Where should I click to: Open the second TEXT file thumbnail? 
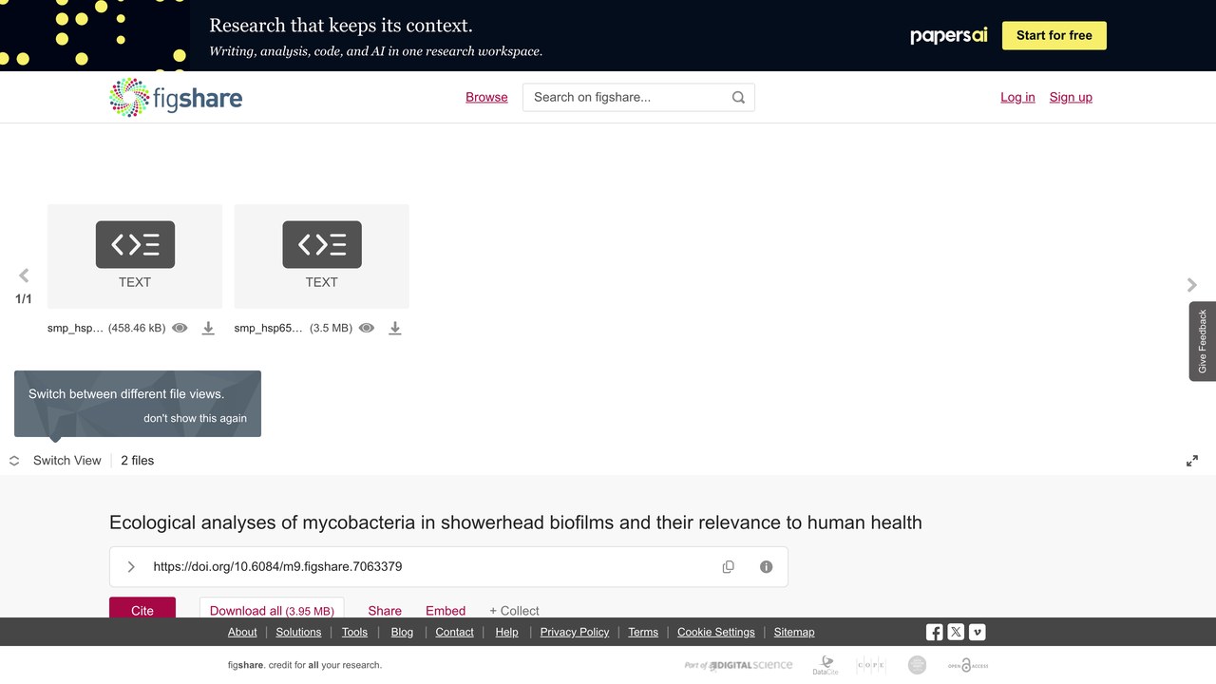point(322,256)
